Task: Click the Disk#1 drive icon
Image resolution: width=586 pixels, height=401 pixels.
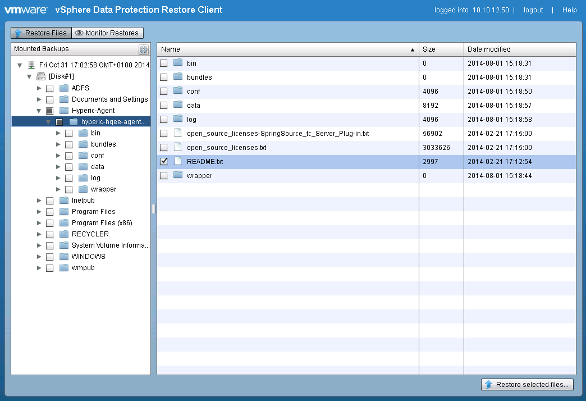Action: [41, 76]
